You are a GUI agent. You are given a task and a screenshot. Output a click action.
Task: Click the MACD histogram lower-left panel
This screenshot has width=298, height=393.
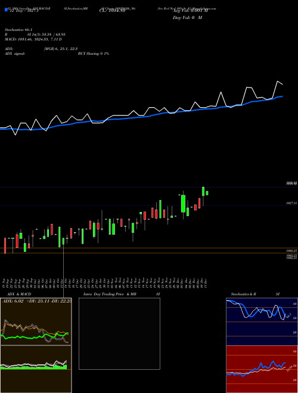coord(36,369)
